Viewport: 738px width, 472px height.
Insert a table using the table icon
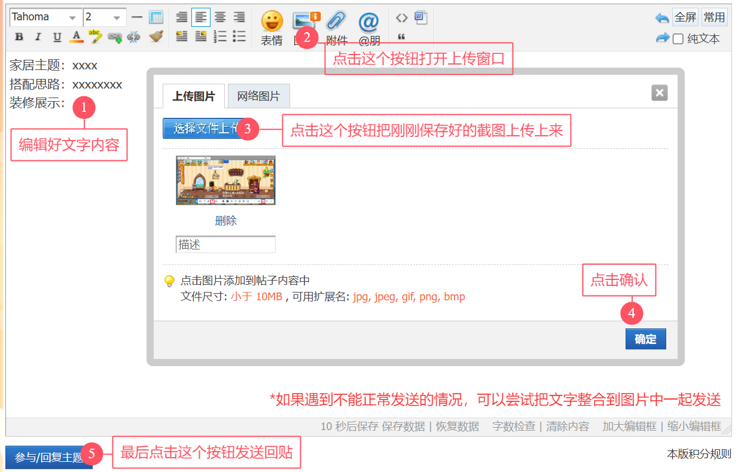coord(156,17)
